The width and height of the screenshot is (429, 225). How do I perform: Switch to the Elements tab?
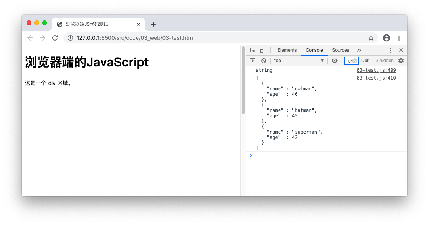point(287,50)
